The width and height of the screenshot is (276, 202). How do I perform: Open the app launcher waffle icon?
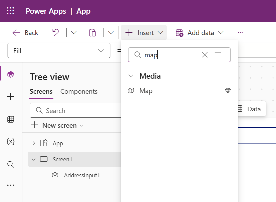pos(10,11)
